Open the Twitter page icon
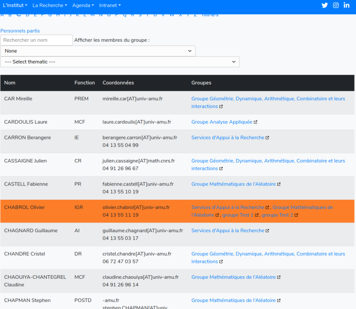Image resolution: width=356 pixels, height=309 pixels. pyautogui.click(x=325, y=5)
